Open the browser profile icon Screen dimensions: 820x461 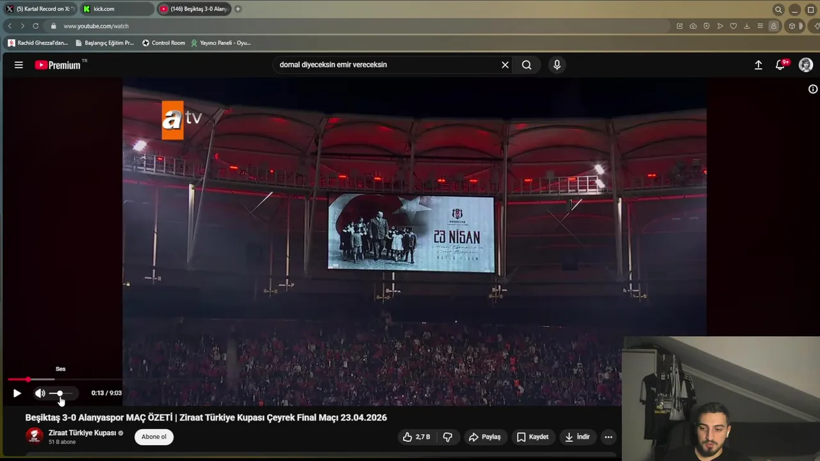774,26
